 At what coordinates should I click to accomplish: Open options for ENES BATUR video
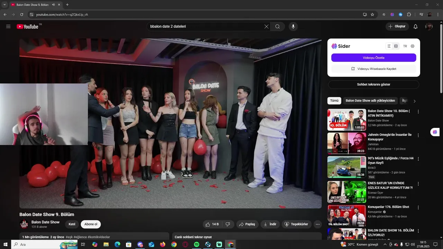[x=418, y=184]
